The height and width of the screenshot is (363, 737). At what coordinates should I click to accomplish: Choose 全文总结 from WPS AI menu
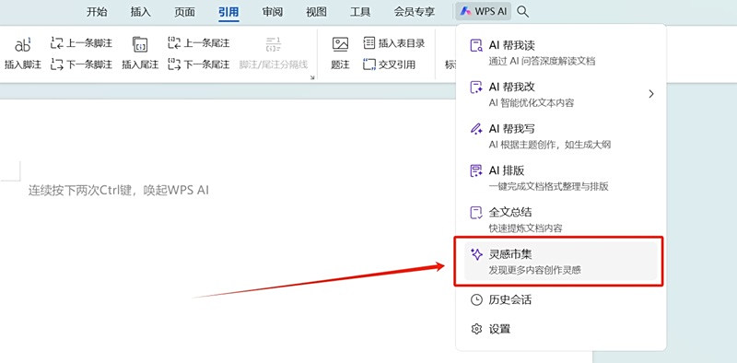[x=561, y=219]
